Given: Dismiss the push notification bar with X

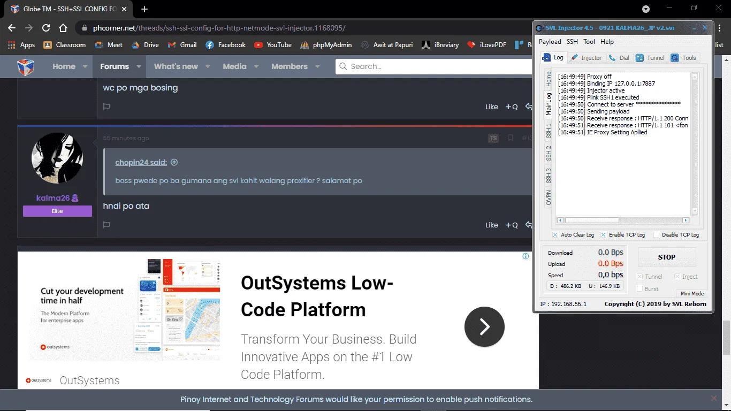Looking at the screenshot, I should pyautogui.click(x=713, y=399).
